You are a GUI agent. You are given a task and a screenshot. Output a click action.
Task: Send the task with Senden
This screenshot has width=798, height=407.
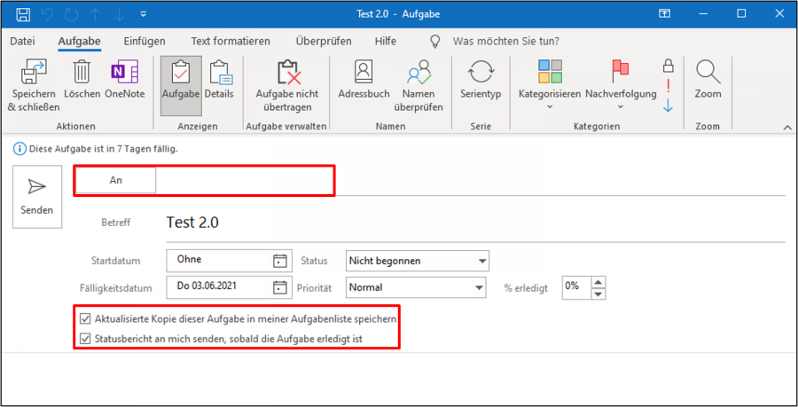point(37,197)
